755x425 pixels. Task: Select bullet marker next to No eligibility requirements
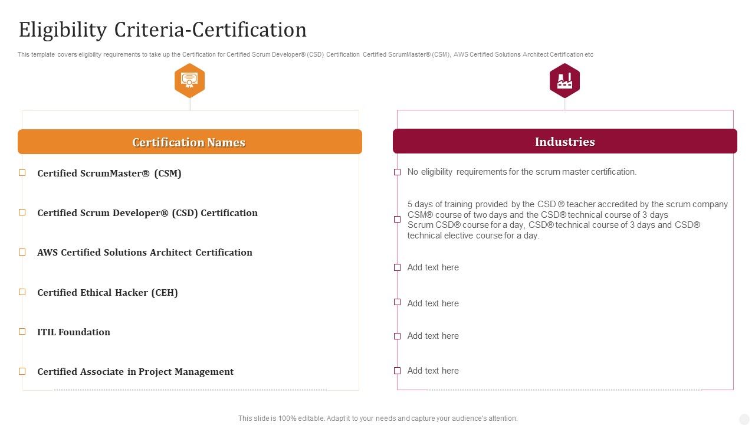[397, 172]
